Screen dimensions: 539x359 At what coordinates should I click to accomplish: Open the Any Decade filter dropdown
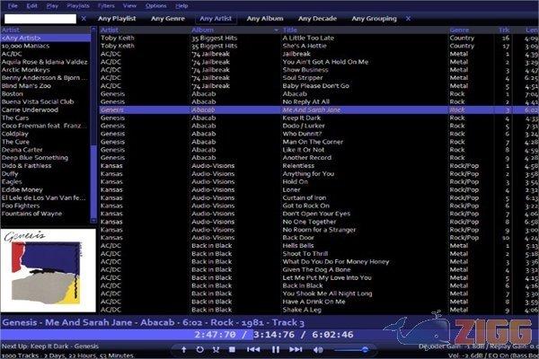(x=317, y=18)
